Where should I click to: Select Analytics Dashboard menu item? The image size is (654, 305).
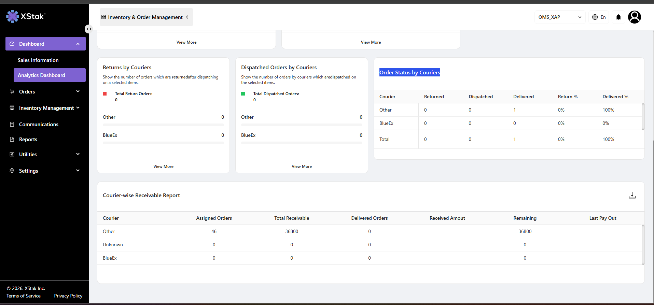tap(50, 75)
